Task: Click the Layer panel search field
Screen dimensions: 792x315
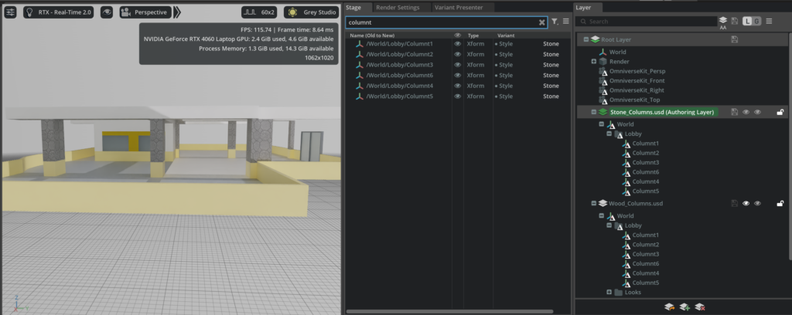Action: (x=650, y=22)
